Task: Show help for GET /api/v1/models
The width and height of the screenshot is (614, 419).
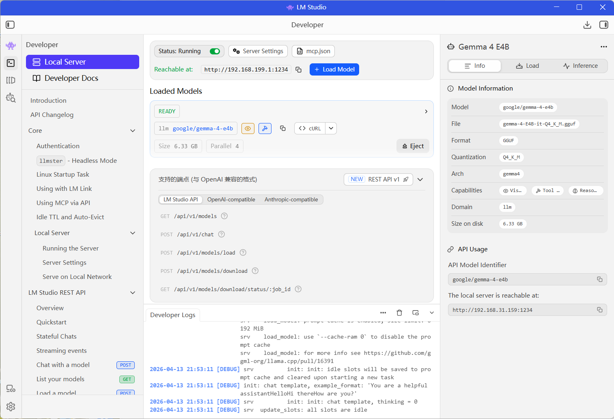Action: pyautogui.click(x=224, y=216)
